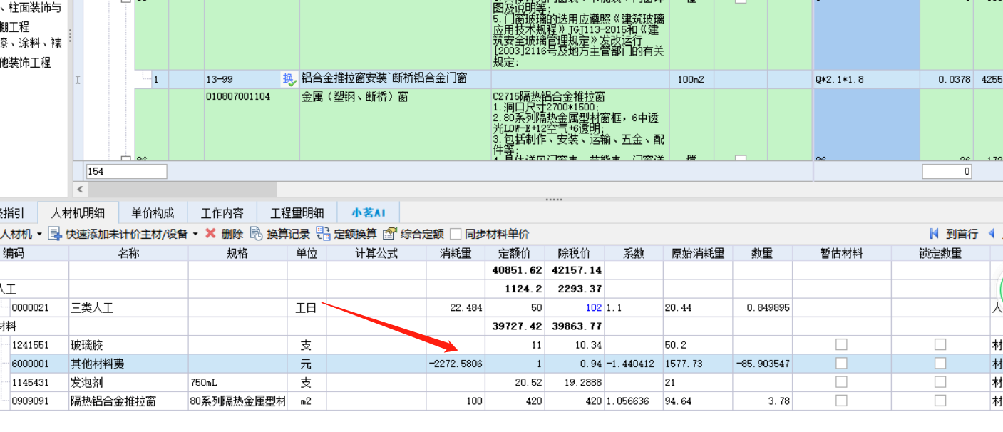Click the 换 conversion mark on row 13-99
Viewport: 1003px width, 432px height.
pyautogui.click(x=289, y=79)
